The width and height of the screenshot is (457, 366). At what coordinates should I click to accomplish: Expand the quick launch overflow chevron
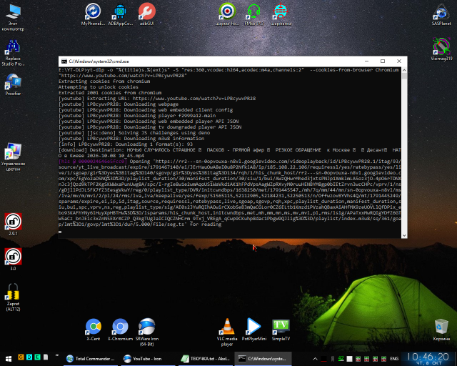57,355
